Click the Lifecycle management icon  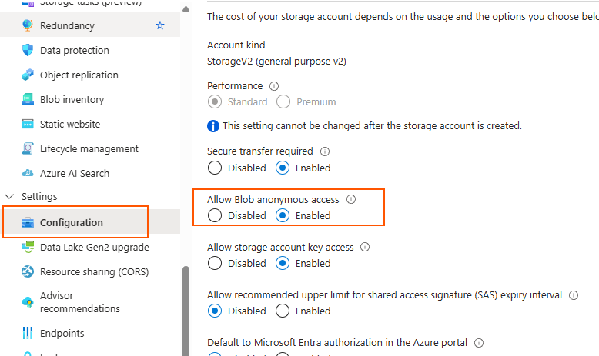(28, 148)
